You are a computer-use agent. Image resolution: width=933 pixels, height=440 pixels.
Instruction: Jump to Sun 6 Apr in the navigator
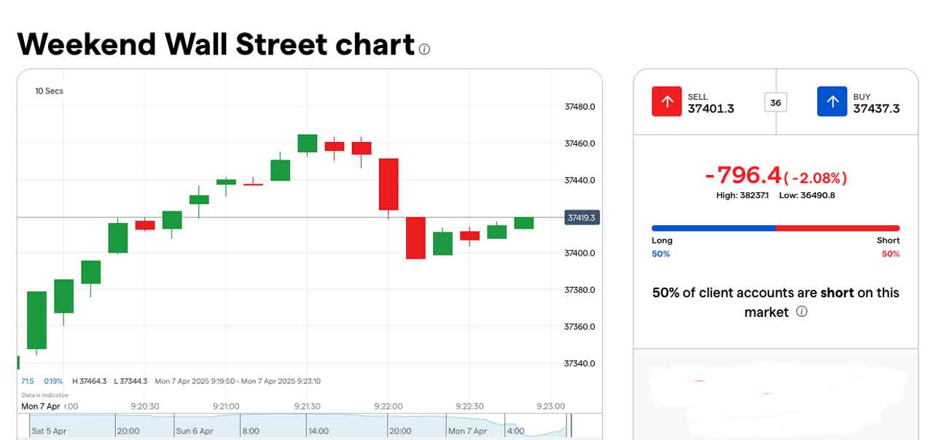tap(193, 431)
